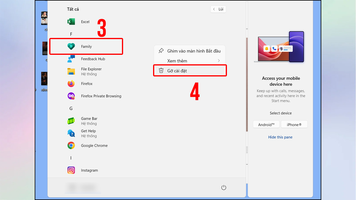Jump to letter G section header
356x200 pixels.
[x=71, y=108]
